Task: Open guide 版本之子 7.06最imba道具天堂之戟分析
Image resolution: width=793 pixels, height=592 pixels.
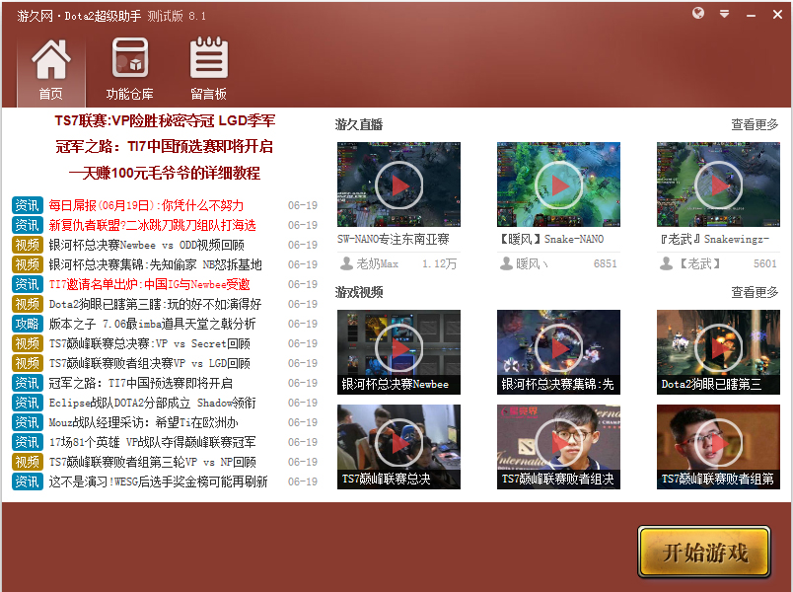Action: (x=152, y=324)
